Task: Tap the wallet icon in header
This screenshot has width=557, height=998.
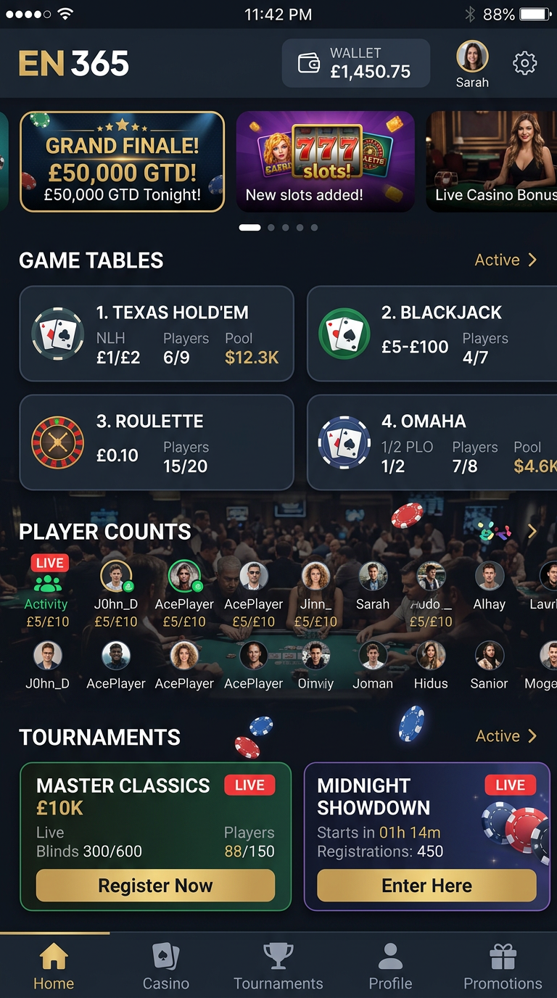Action: pyautogui.click(x=309, y=64)
